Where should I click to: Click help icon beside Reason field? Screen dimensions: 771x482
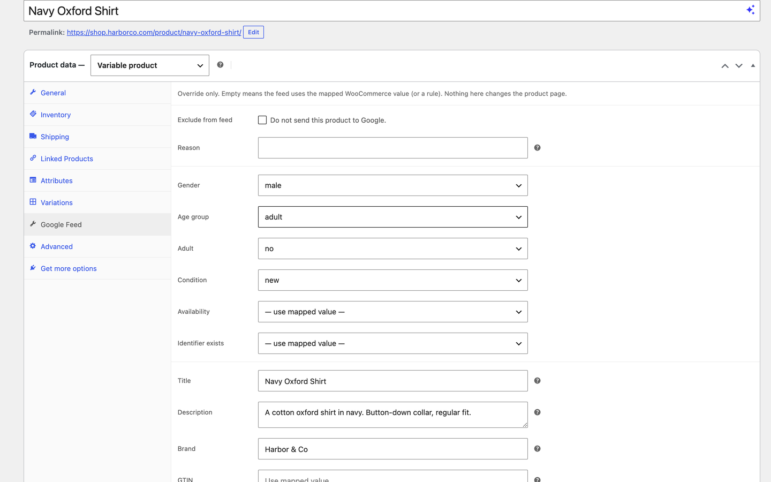(x=538, y=148)
